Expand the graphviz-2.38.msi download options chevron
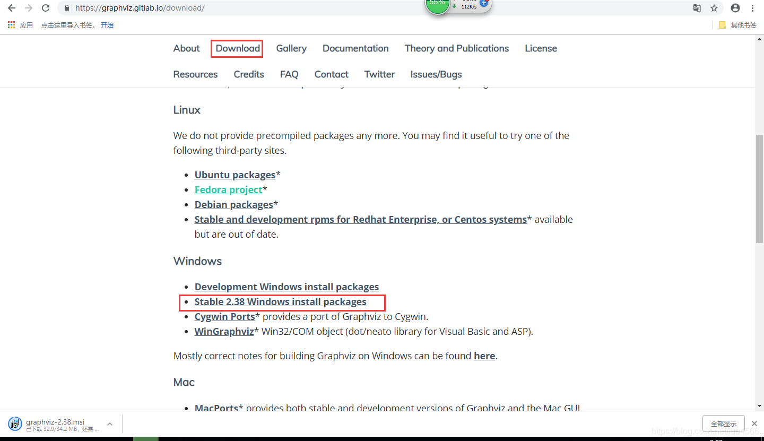 coord(110,424)
